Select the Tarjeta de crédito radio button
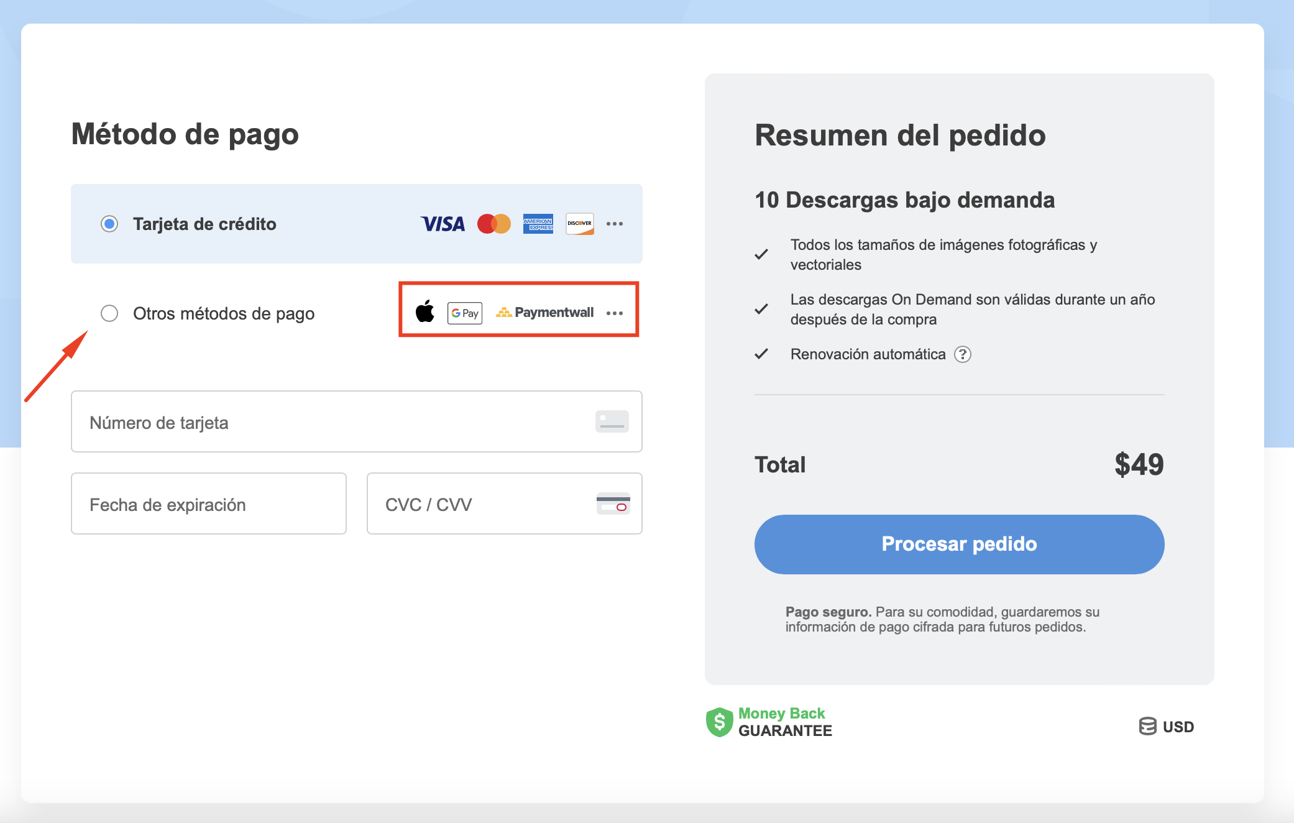The image size is (1294, 823). pos(109,224)
